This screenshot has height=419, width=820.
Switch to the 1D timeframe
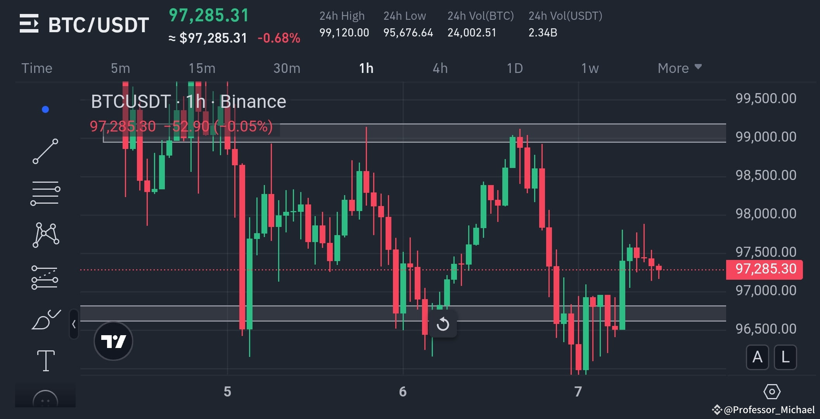515,68
